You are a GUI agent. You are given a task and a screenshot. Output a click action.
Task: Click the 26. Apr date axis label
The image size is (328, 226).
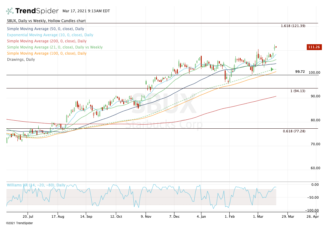(313, 216)
